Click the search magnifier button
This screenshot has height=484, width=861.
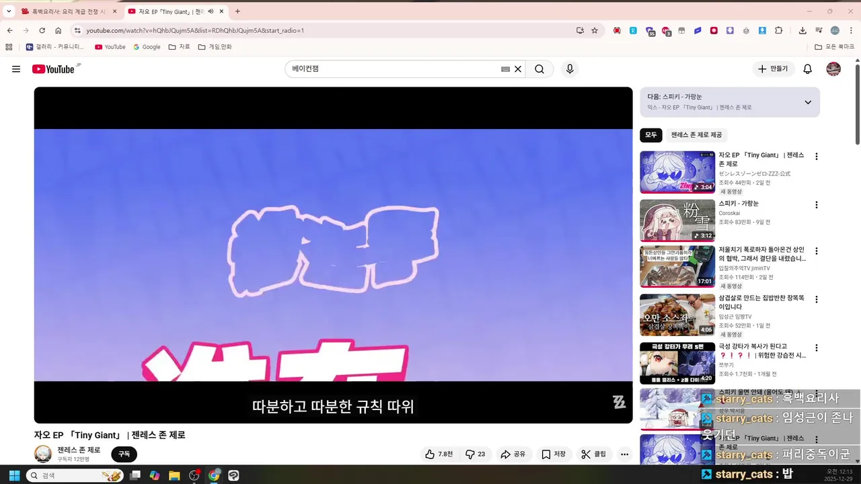pos(539,69)
